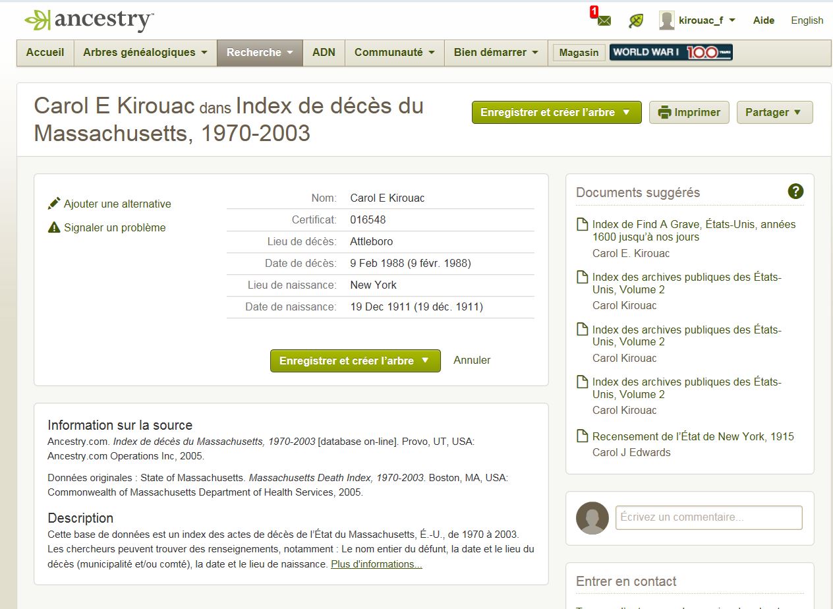The width and height of the screenshot is (833, 609).
Task: Select the certificate number 016548
Action: 368,219
